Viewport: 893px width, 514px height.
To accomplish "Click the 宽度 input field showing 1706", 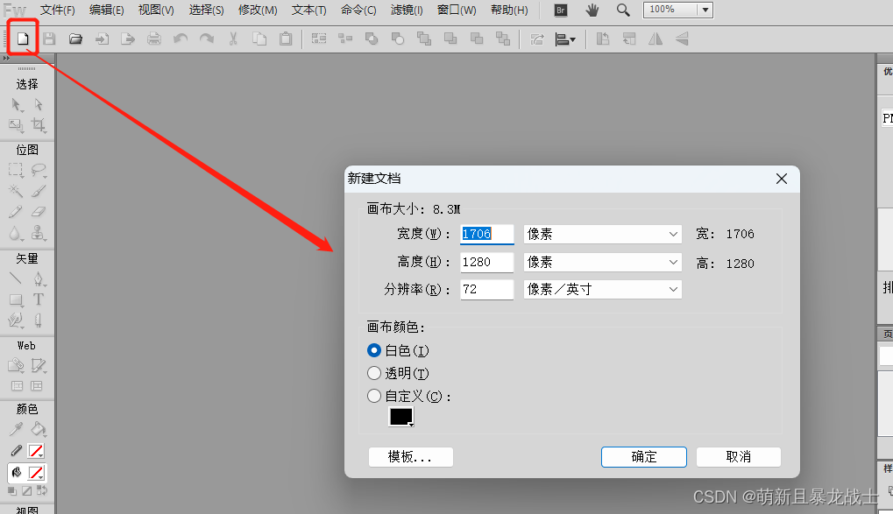I will point(487,234).
